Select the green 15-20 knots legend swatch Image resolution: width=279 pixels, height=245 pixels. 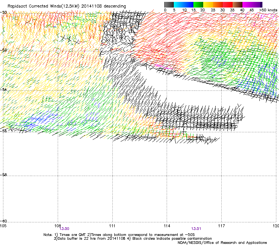[x=198, y=5]
